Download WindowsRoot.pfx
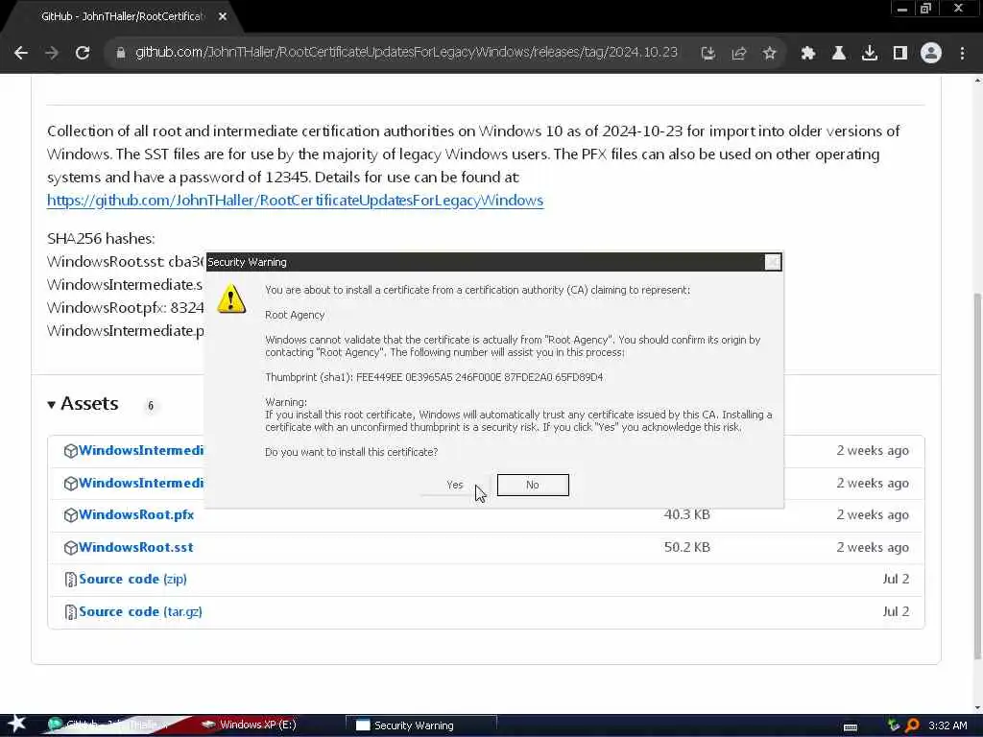The image size is (983, 737). point(136,514)
